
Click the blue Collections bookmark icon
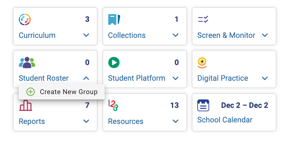click(114, 20)
